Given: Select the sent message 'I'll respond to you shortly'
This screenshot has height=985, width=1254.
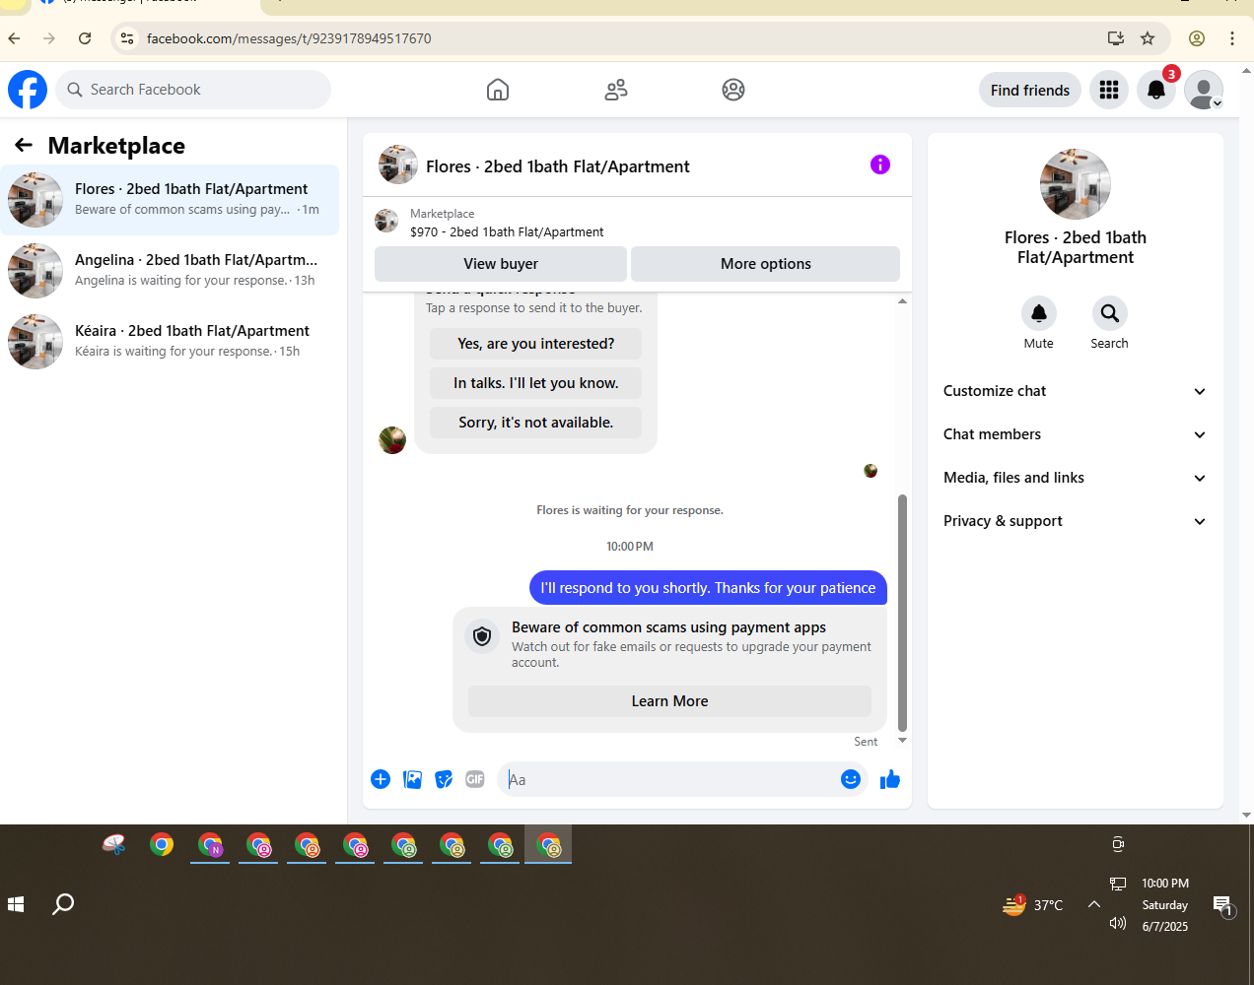Looking at the screenshot, I should pos(708,588).
